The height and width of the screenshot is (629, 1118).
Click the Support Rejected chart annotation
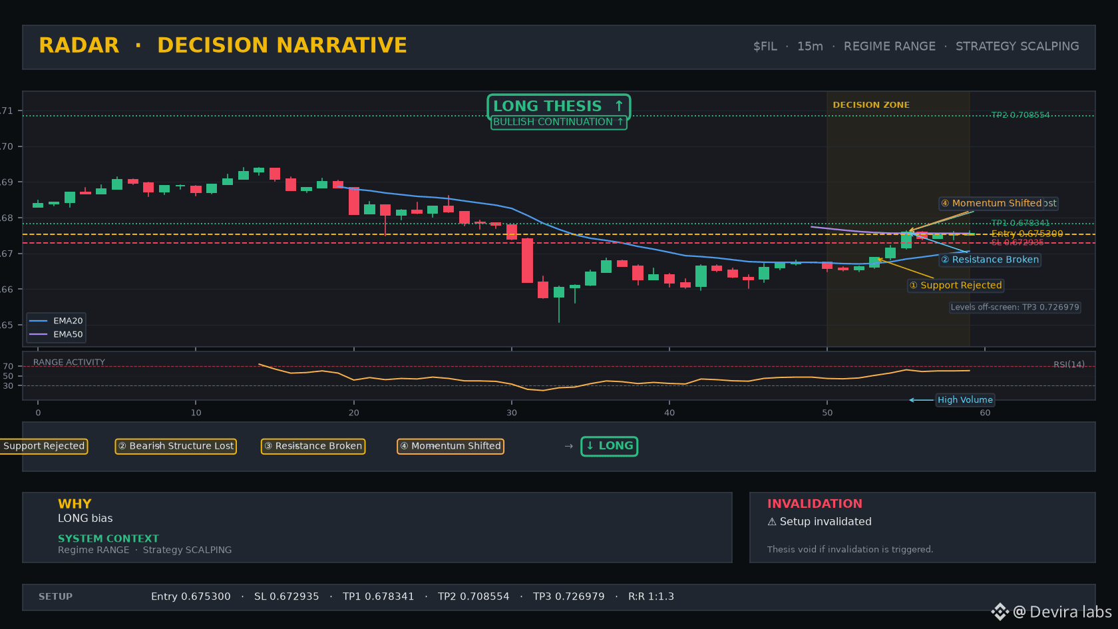click(x=956, y=286)
